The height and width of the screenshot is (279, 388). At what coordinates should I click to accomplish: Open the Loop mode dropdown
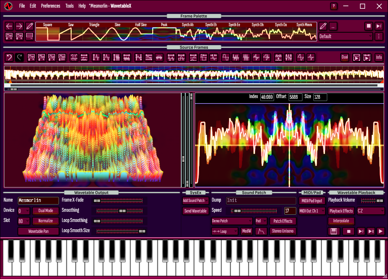click(225, 231)
